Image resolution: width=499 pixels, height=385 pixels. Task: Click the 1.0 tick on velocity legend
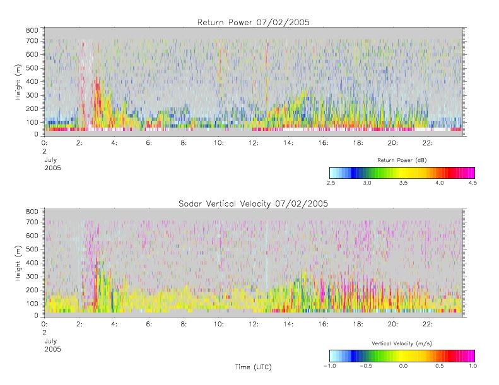click(473, 366)
